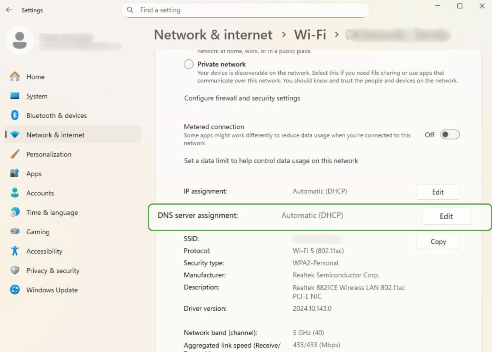Open the Accounts settings page
492x352 pixels.
pos(73,193)
